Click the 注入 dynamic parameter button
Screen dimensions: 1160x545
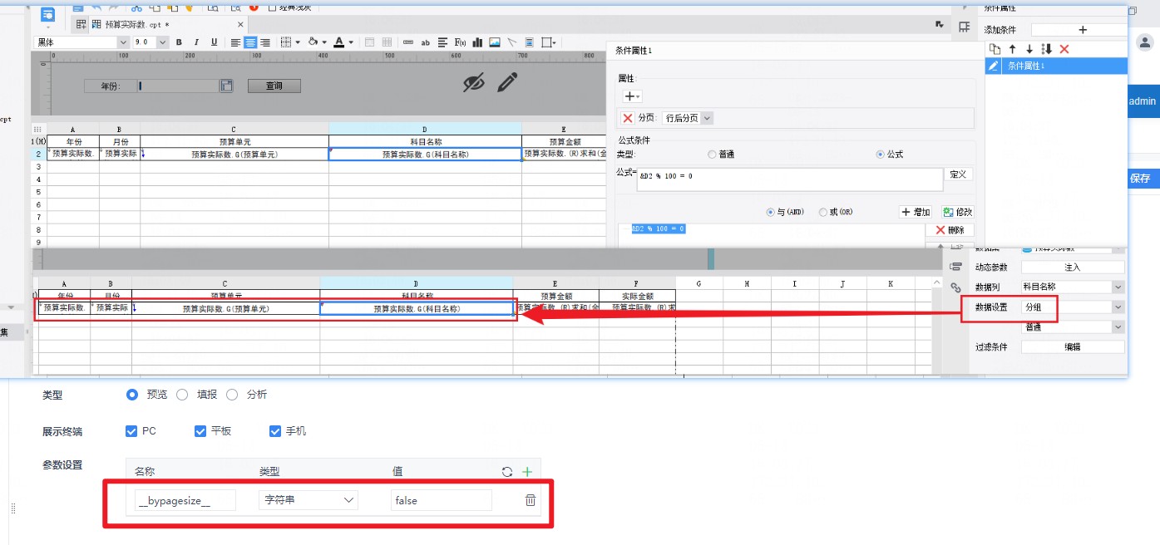1073,267
